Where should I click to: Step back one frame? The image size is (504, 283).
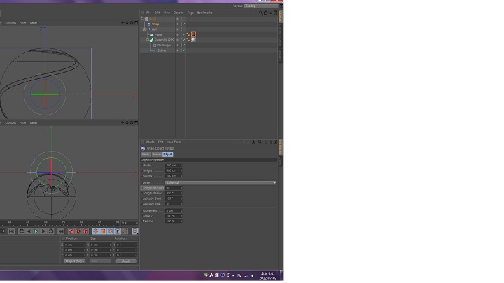coord(29,231)
